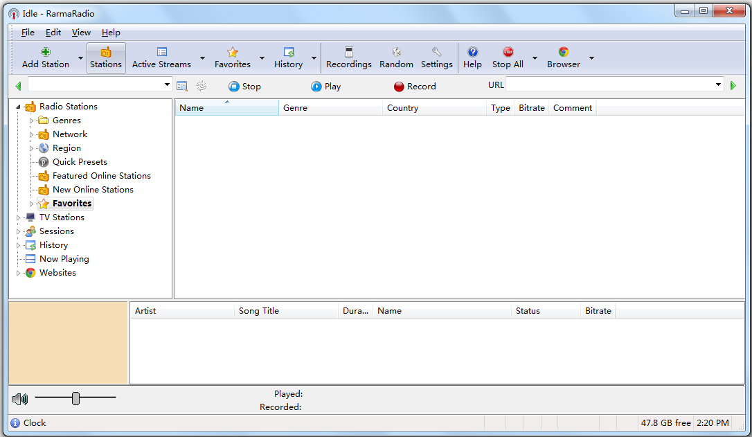The width and height of the screenshot is (752, 437).
Task: Click the Comment column header
Action: (573, 108)
